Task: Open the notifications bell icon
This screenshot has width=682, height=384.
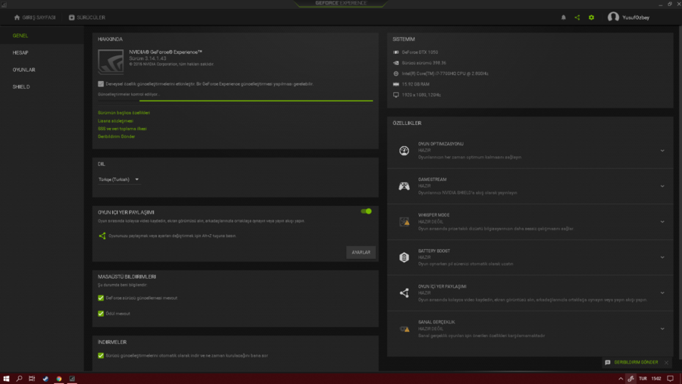Action: tap(563, 17)
